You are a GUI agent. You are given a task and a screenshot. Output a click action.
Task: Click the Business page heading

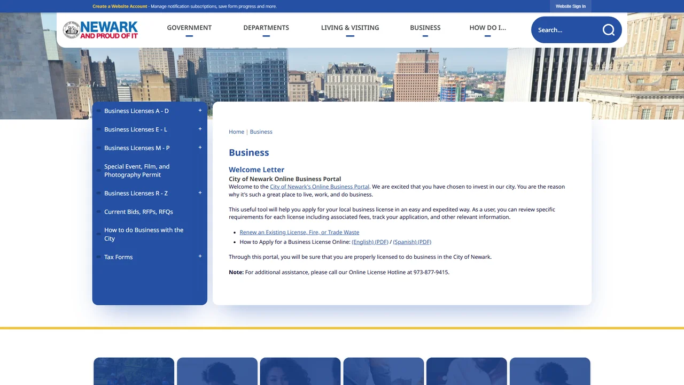click(x=249, y=152)
